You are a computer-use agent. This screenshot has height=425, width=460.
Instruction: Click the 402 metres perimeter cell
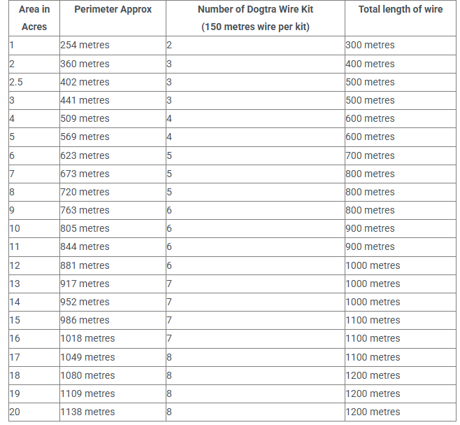click(x=85, y=82)
